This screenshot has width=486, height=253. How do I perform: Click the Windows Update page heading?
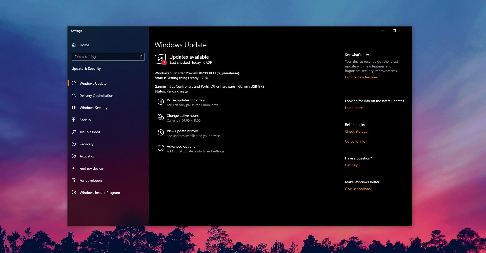coord(180,45)
